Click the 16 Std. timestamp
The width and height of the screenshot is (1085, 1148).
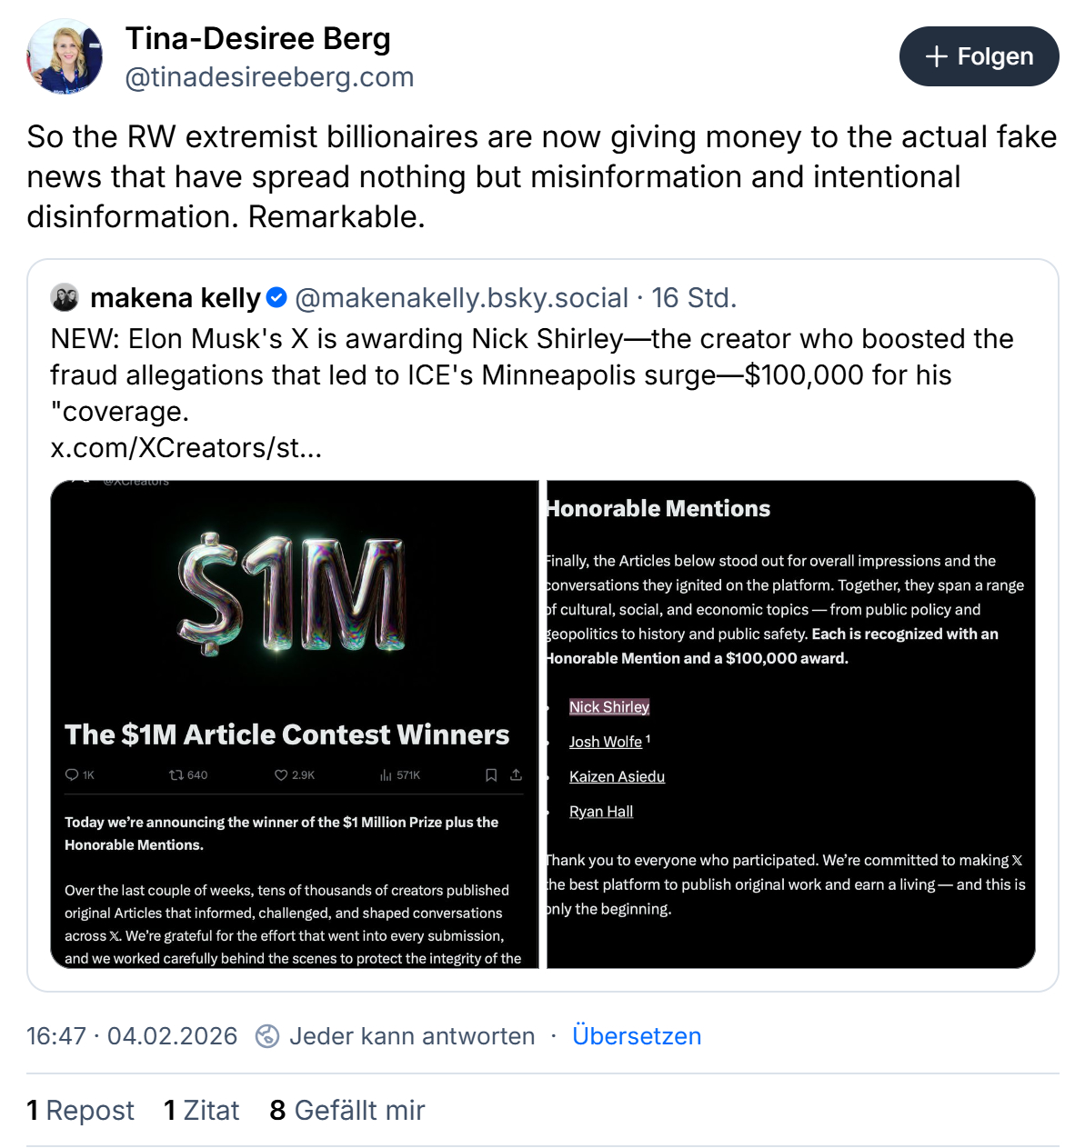point(694,297)
